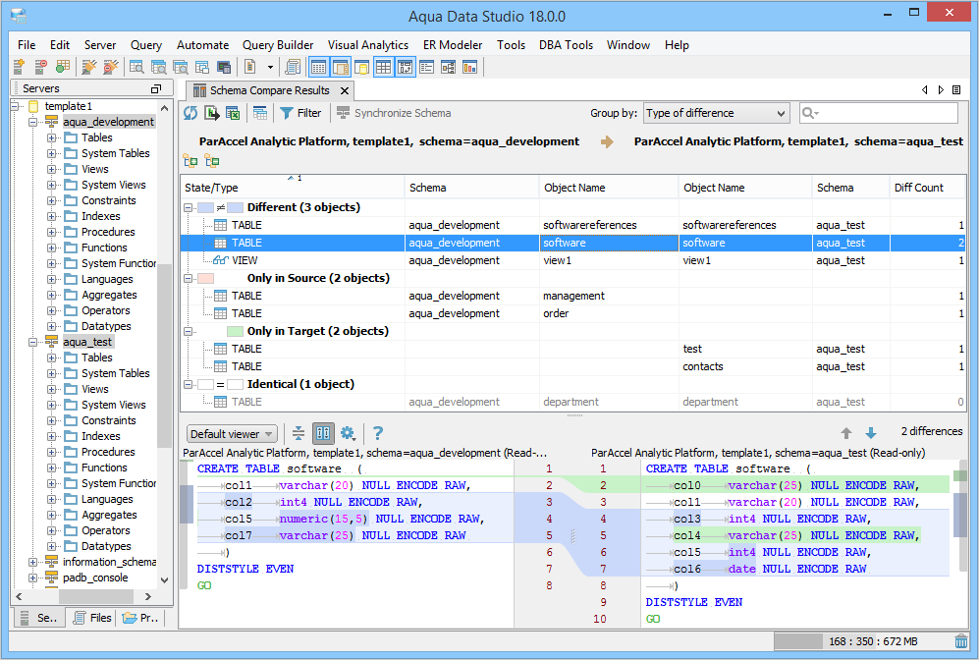Open the script scrolls icon in toolbar
Screen dimensions: 979x660
coord(293,67)
